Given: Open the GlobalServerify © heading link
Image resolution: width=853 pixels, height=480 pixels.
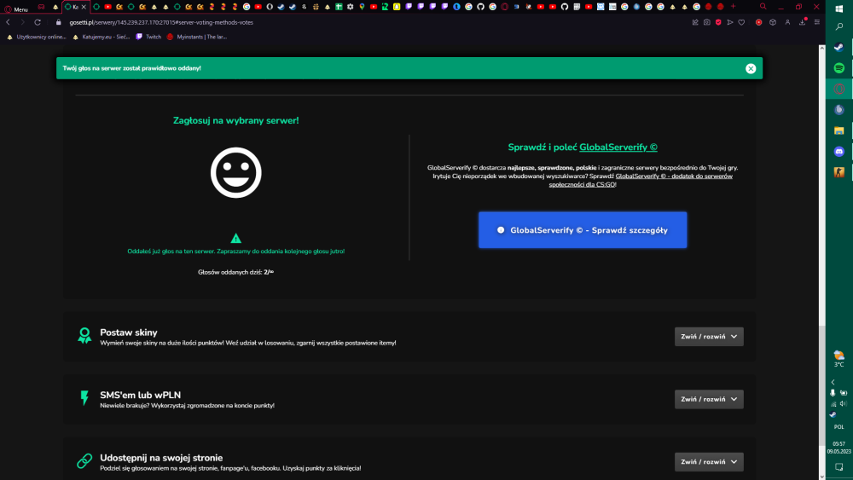Looking at the screenshot, I should (618, 147).
